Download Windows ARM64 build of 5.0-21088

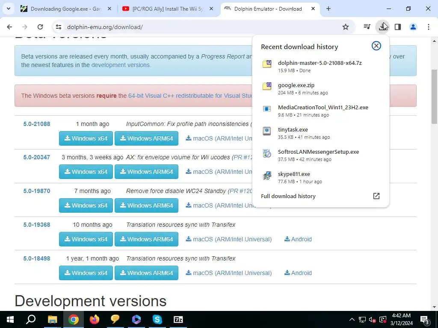coord(146,138)
